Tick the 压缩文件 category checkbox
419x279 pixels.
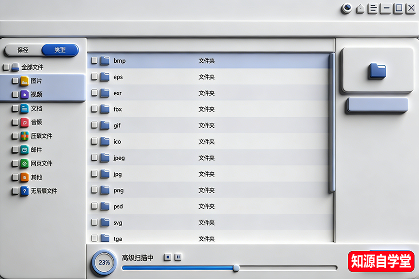pyautogui.click(x=15, y=136)
